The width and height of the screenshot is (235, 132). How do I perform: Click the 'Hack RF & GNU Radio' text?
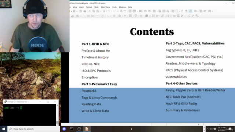click(x=181, y=103)
